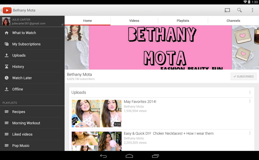Open options for May Favorites 2014 video
The width and height of the screenshot is (259, 160).
tap(250, 101)
